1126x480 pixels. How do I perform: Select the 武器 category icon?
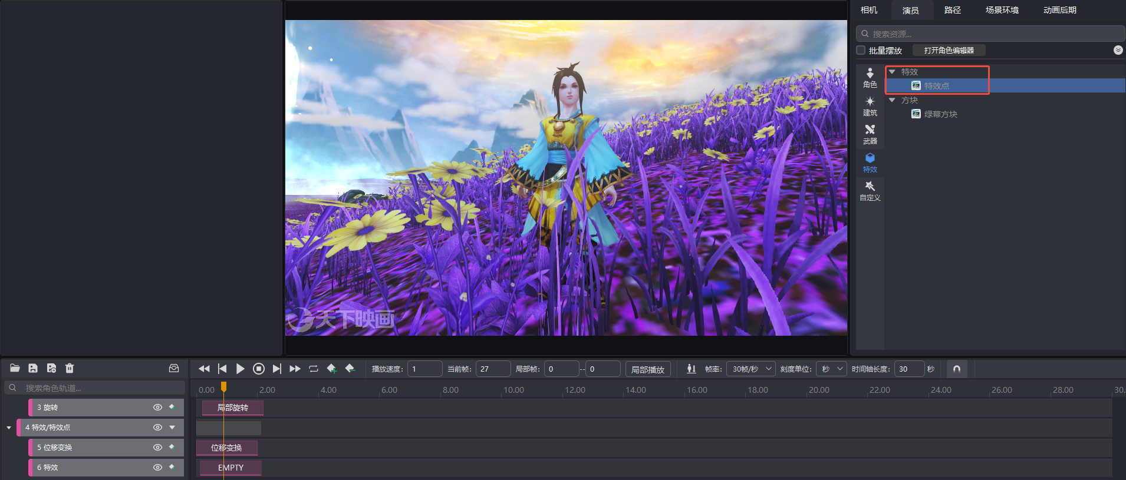coord(870,135)
